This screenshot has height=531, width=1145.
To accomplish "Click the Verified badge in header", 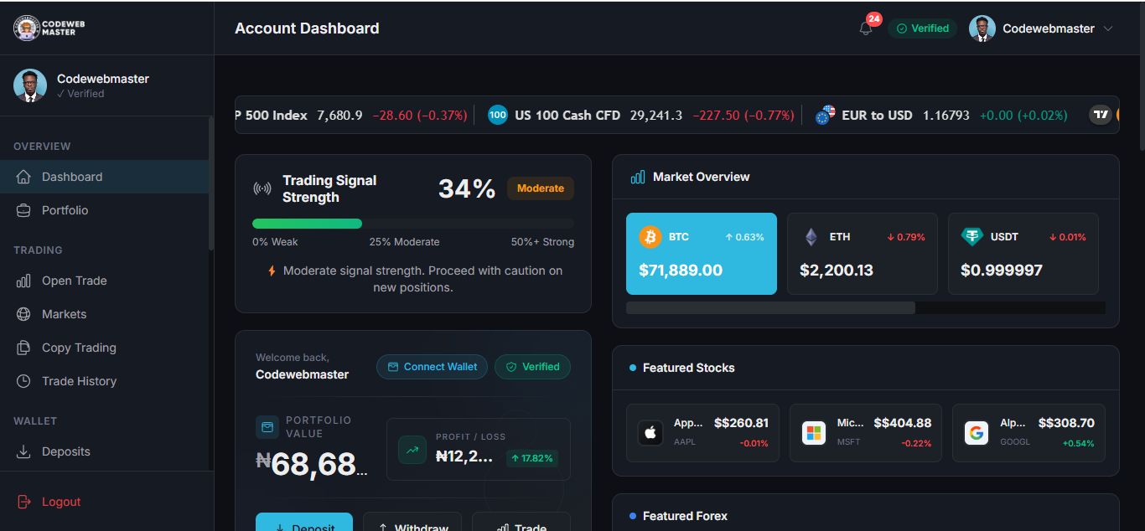I will click(x=922, y=28).
